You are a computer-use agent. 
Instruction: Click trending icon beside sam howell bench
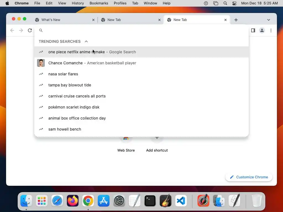click(x=41, y=129)
